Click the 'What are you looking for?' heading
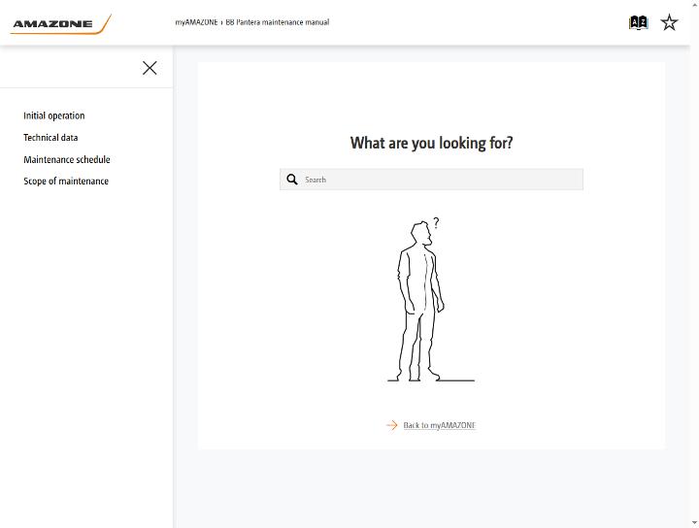This screenshot has width=699, height=528. click(431, 143)
